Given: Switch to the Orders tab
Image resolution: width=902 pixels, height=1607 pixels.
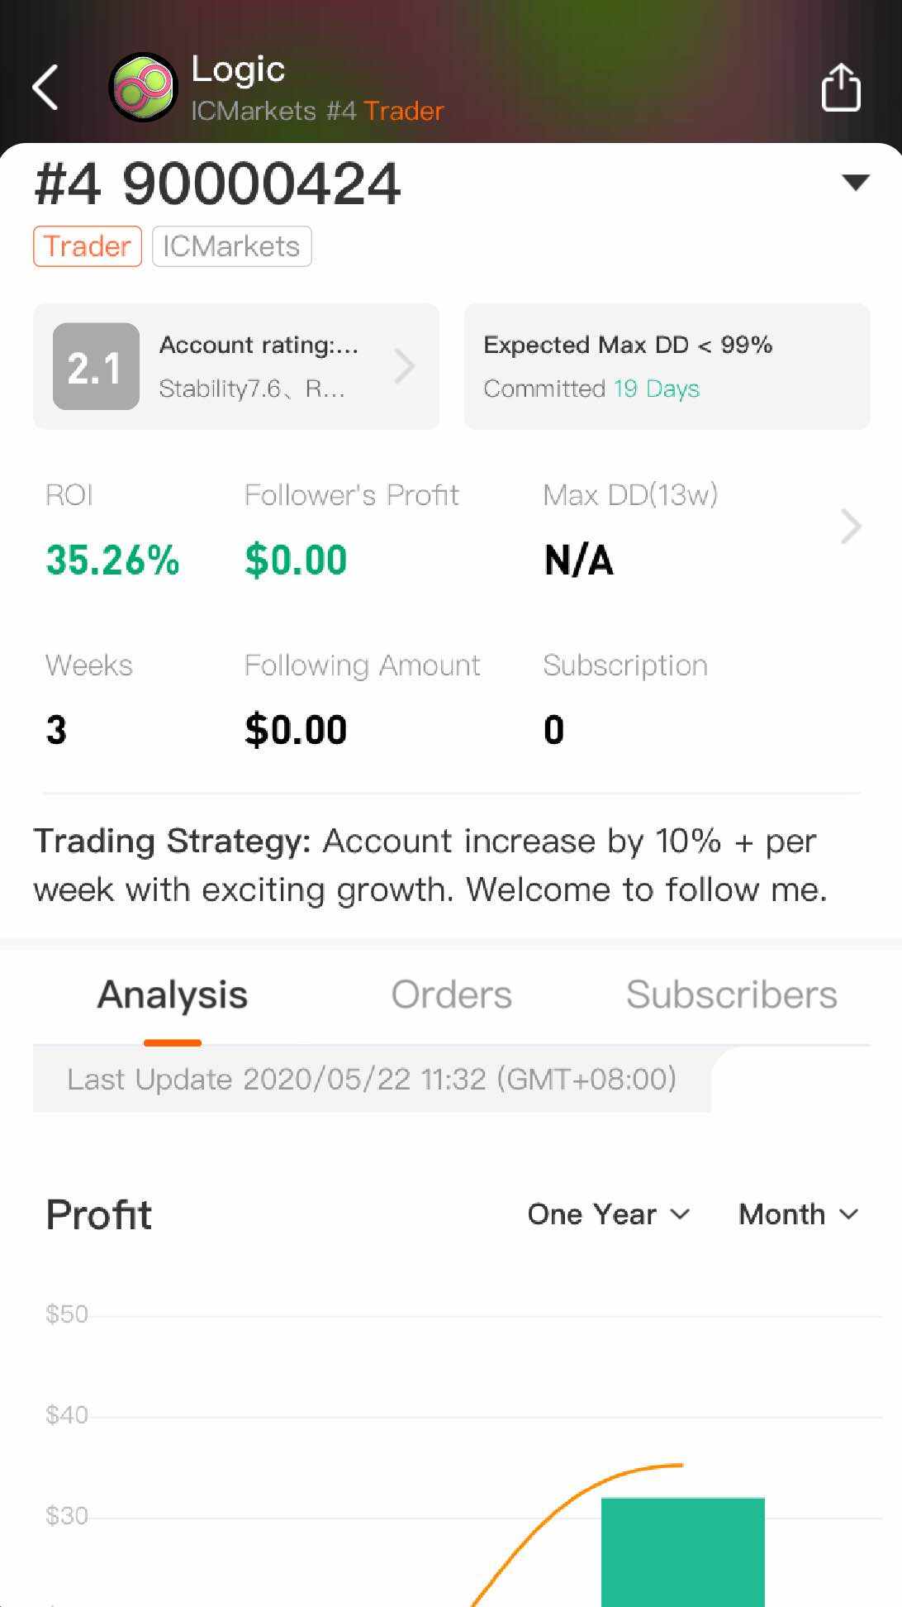Looking at the screenshot, I should pyautogui.click(x=451, y=994).
